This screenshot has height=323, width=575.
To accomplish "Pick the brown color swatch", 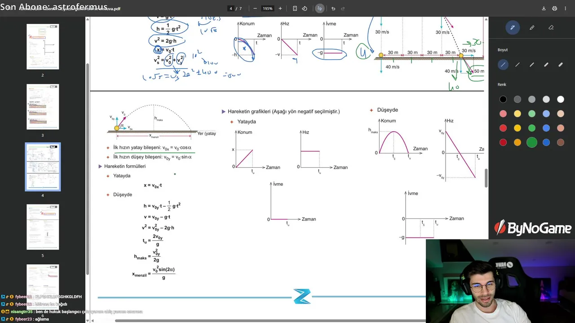I will point(561,143).
